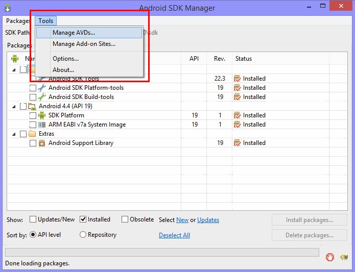Open Options... from the Tools menu
The height and width of the screenshot is (272, 355).
point(89,59)
